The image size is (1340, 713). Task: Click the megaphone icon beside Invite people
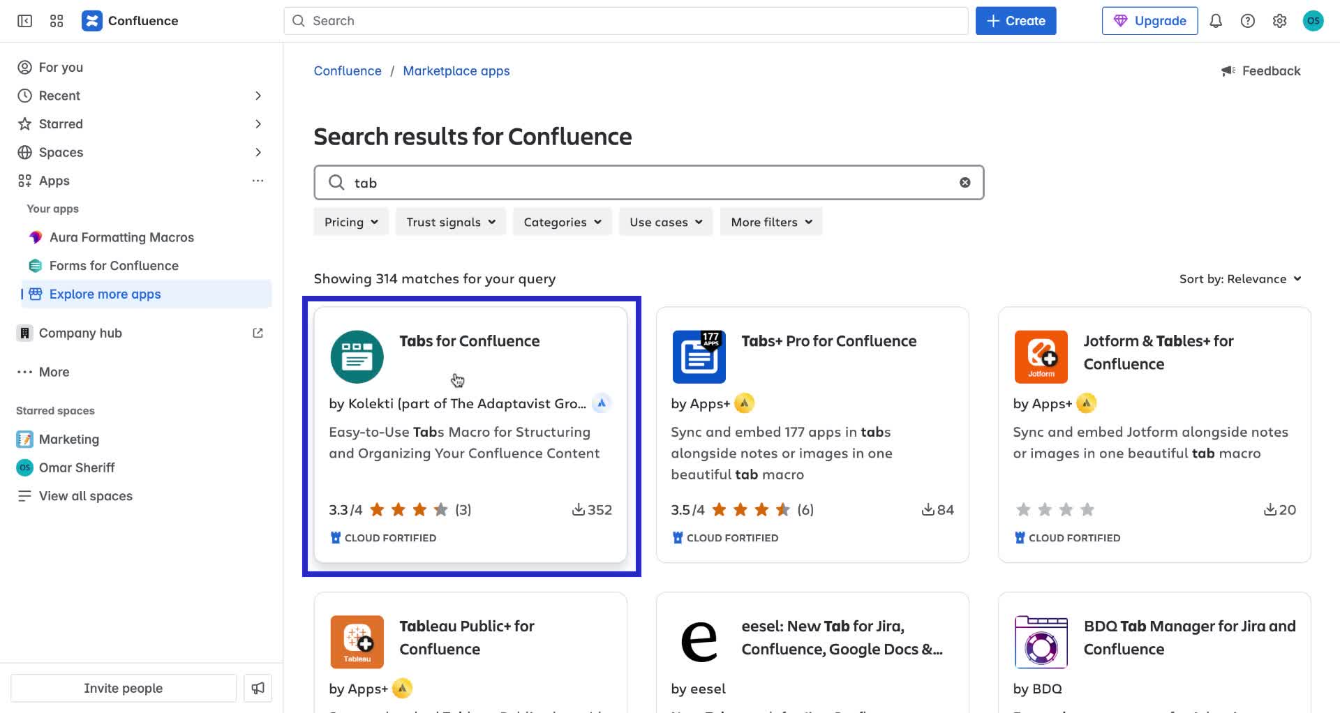(258, 688)
